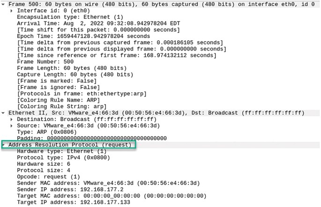Expand the Interface id: 0 (eth0) row
Image resolution: width=321 pixels, height=207 pixels.
click(12, 11)
